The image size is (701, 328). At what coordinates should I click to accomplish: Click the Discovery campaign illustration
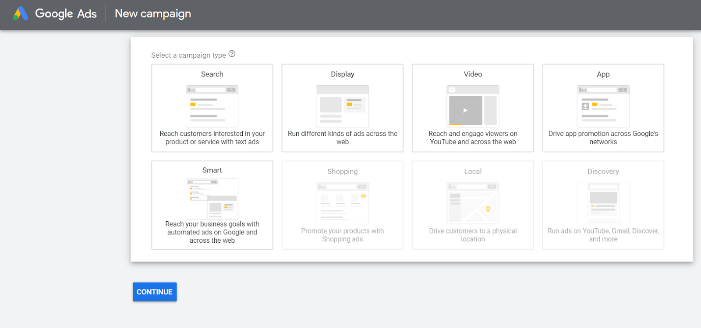[x=603, y=203]
